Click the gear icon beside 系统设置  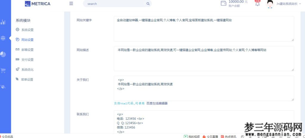pyautogui.click(x=18, y=30)
